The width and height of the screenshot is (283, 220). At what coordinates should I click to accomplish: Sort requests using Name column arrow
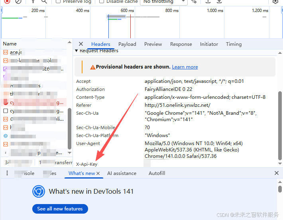(69, 42)
